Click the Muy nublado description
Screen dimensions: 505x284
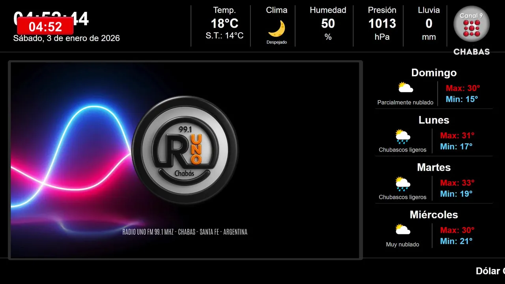(402, 245)
